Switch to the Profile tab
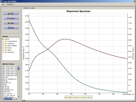 pyautogui.click(x=32, y=8)
